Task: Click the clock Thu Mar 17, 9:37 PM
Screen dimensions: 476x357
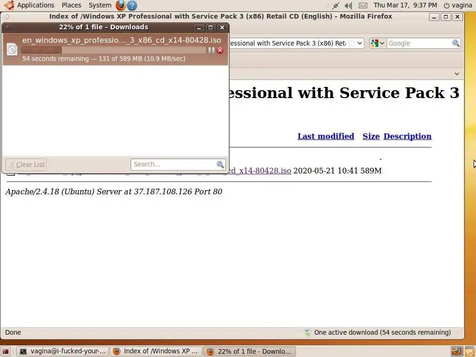Action: [405, 5]
